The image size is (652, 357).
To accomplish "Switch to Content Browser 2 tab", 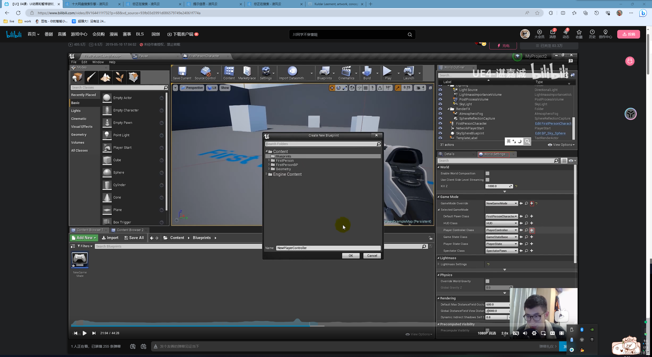I will pyautogui.click(x=130, y=230).
